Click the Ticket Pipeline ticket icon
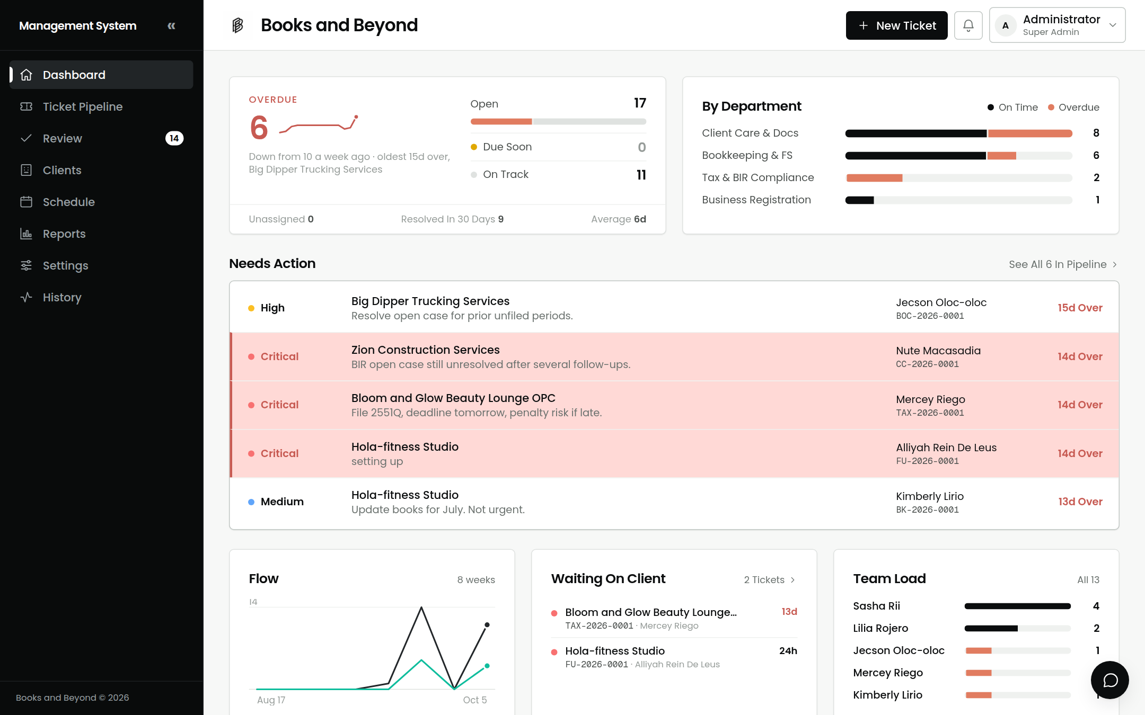 coord(27,106)
